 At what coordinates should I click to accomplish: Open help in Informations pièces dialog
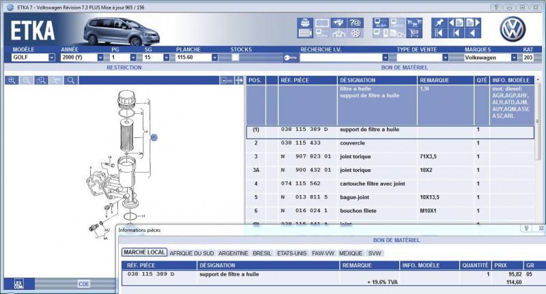[x=526, y=229]
